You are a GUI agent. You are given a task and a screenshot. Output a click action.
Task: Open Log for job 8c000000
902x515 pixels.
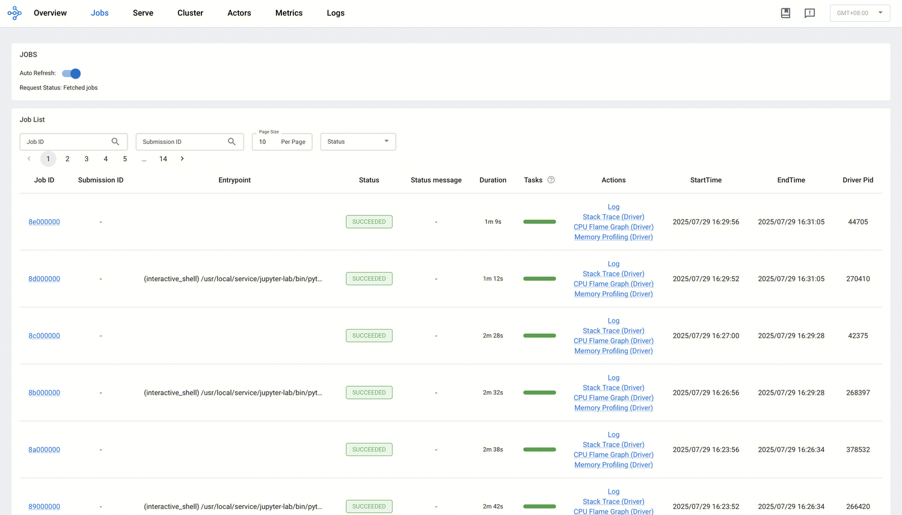tap(613, 321)
